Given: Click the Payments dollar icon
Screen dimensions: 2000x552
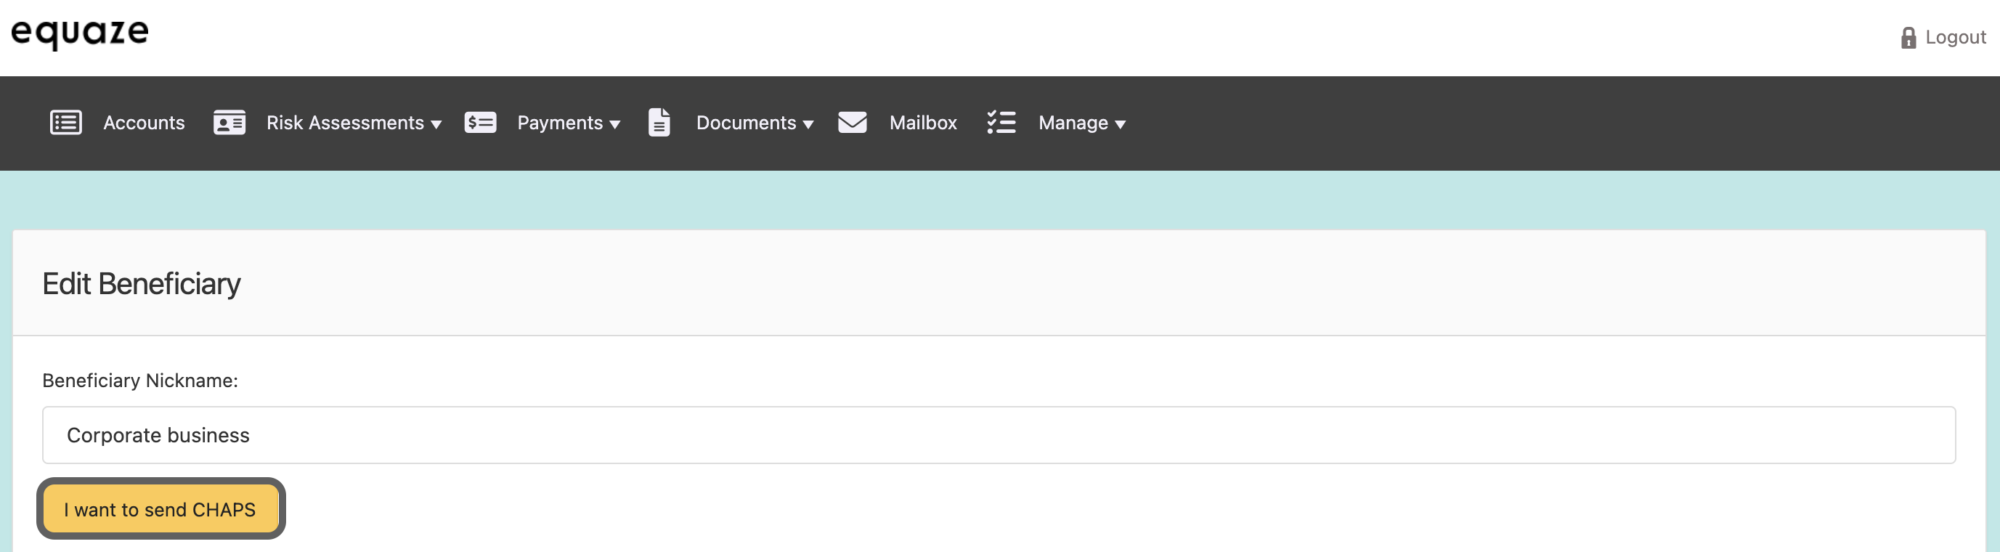Looking at the screenshot, I should (x=480, y=123).
